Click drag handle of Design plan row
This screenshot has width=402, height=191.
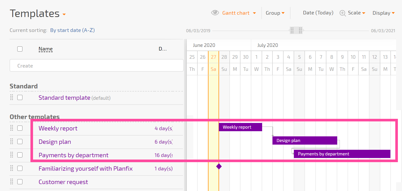click(11, 142)
